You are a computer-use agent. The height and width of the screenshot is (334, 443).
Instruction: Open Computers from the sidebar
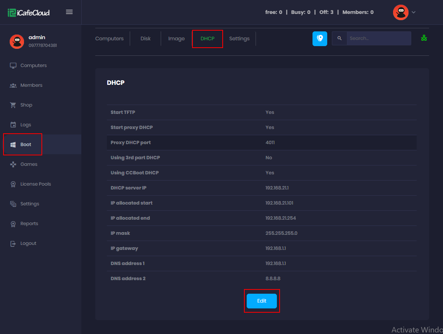tap(33, 65)
